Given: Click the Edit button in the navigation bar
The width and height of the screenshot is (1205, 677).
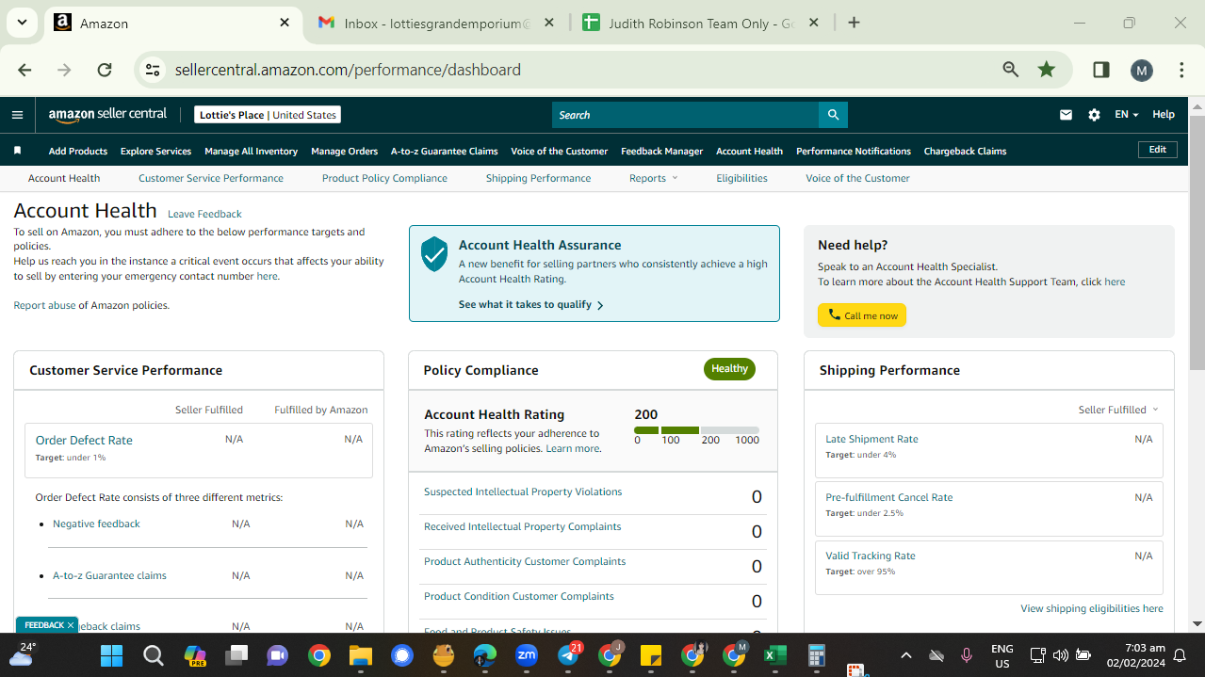Looking at the screenshot, I should click(x=1157, y=150).
